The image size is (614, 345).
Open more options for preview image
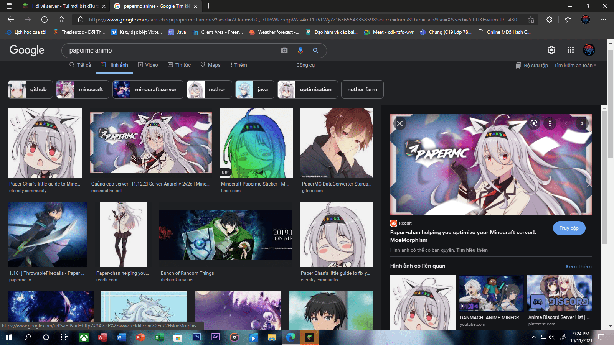(550, 123)
